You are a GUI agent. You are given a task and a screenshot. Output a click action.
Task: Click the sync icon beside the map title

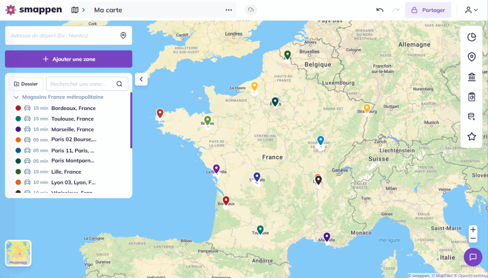pyautogui.click(x=251, y=10)
